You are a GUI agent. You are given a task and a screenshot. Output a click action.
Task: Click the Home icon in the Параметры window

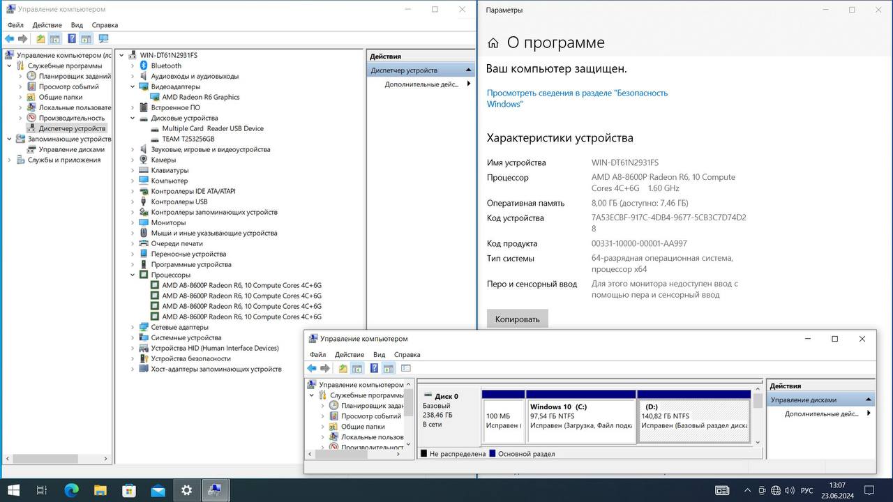pos(493,43)
